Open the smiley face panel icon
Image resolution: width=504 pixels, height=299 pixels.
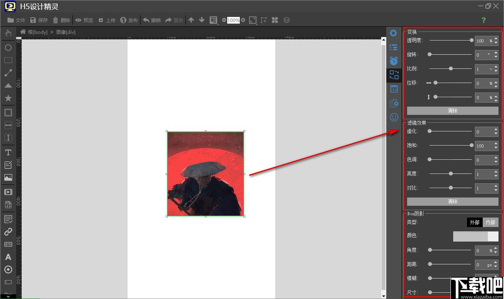pyautogui.click(x=394, y=117)
